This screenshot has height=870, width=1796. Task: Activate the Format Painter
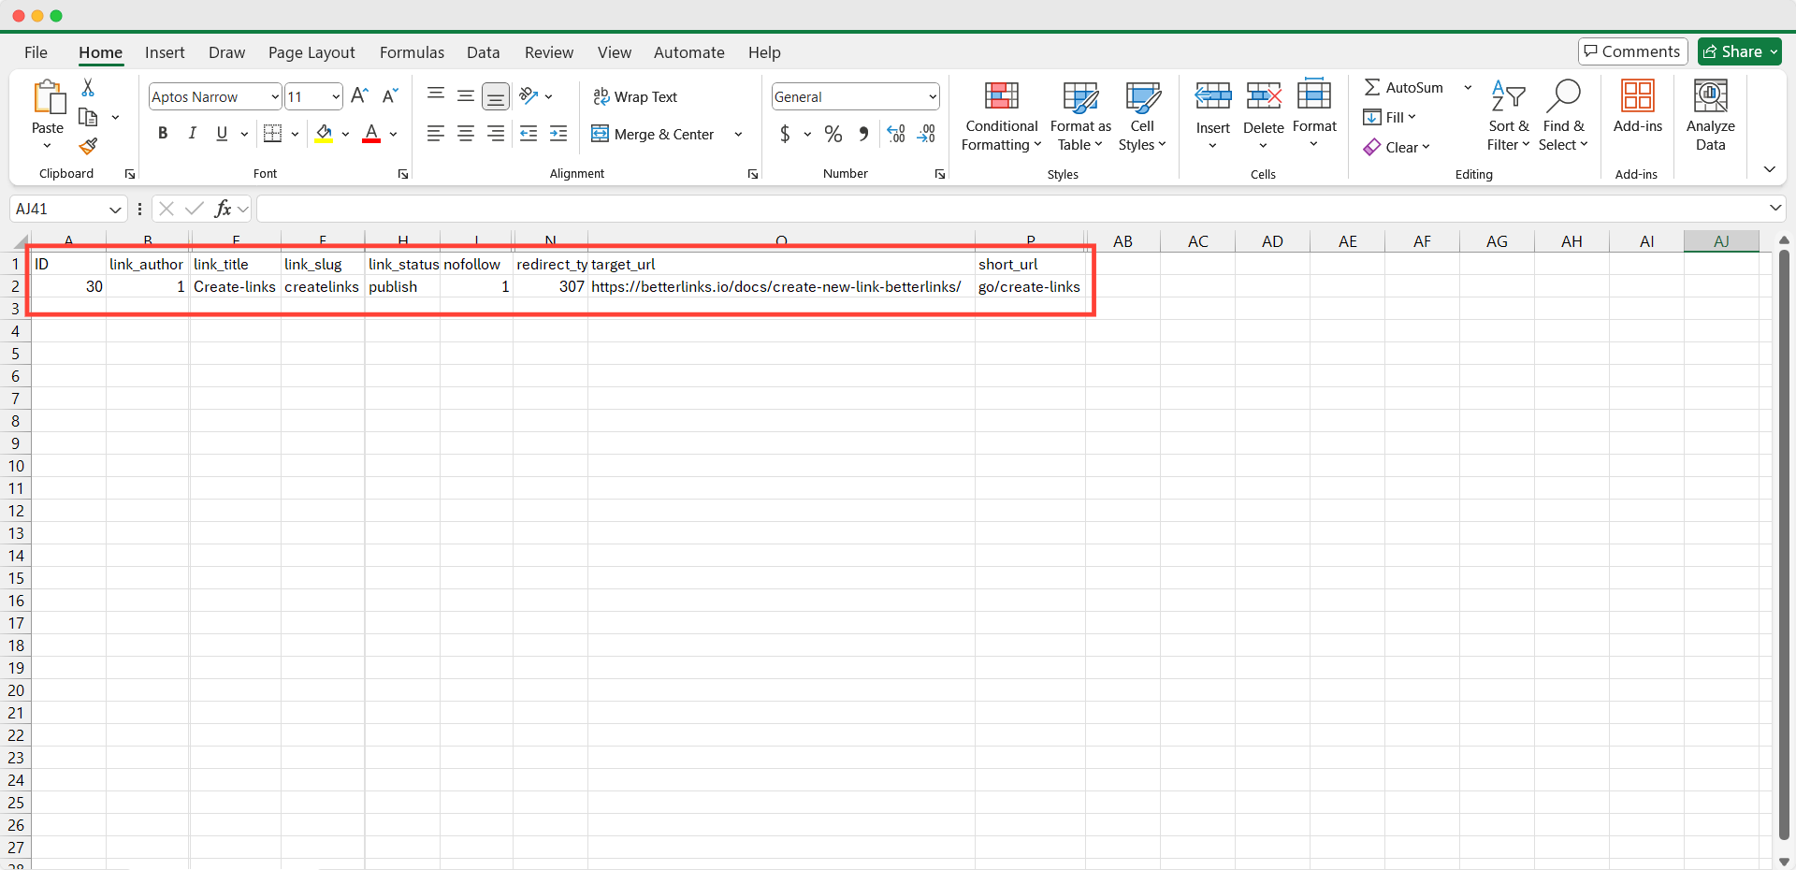click(88, 147)
